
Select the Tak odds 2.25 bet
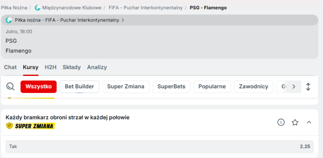click(160, 146)
